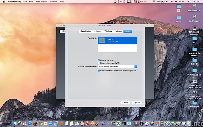This screenshot has width=203, height=127.
Task: Click volume speaker icon in menu bar
Action: tap(167, 2)
